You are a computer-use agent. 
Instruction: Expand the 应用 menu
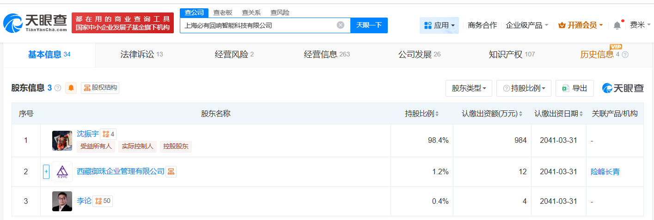(439, 25)
